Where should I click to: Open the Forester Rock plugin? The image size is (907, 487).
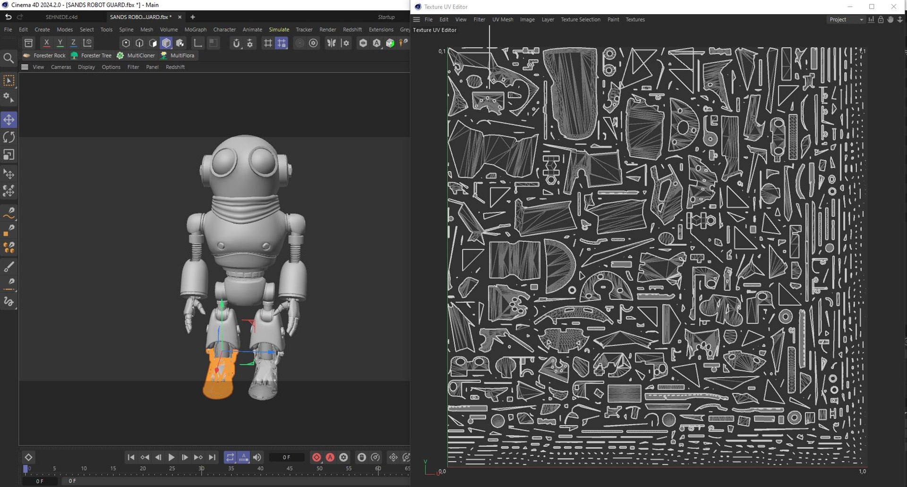click(44, 56)
